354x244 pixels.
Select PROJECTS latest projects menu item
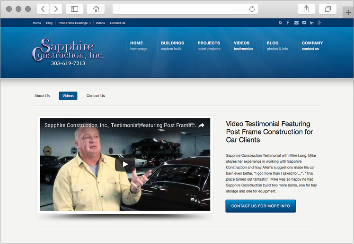[x=209, y=46]
